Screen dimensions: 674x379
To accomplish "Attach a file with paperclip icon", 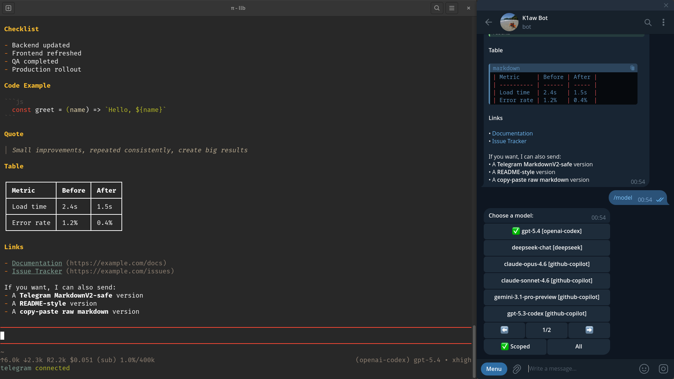I will tap(517, 369).
